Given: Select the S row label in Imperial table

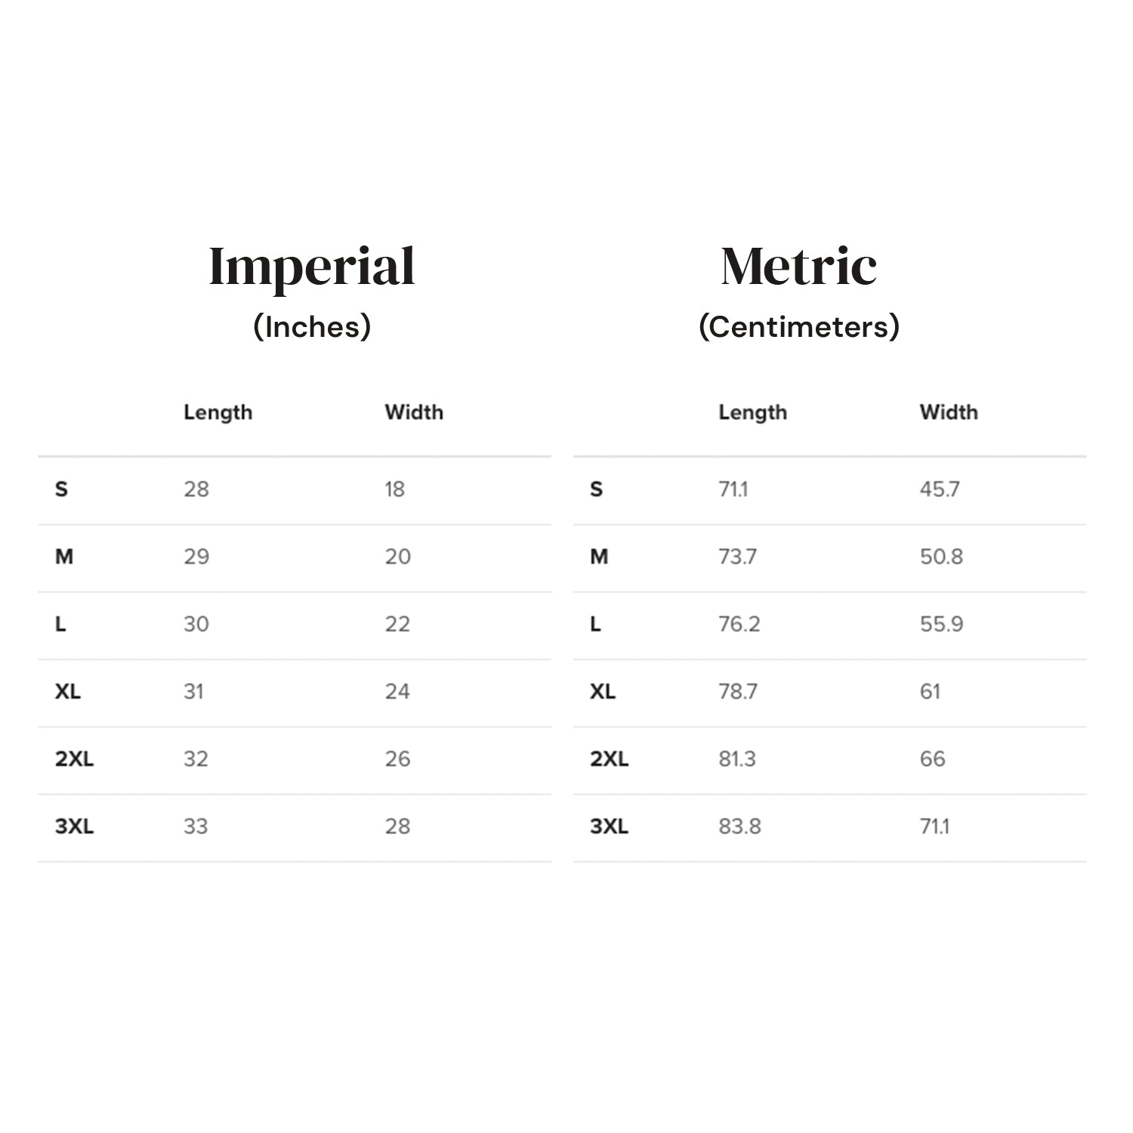Looking at the screenshot, I should pos(61,489).
